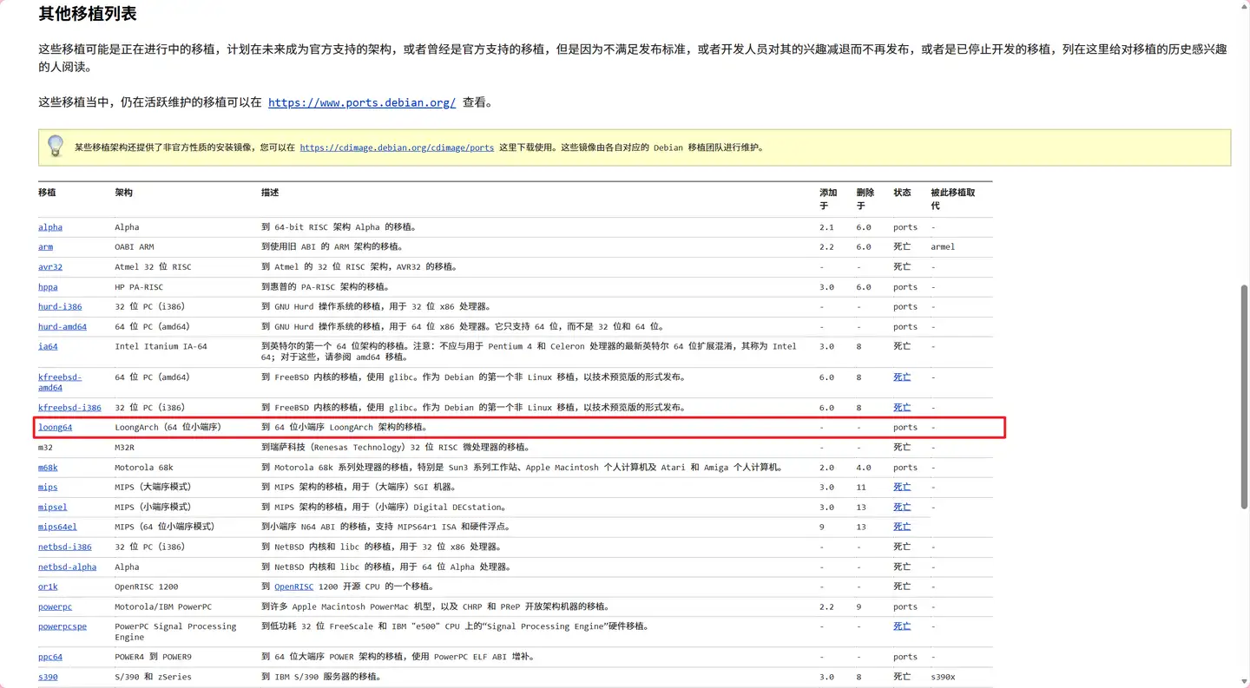Screen dimensions: 1250x688
Task: Click the "MIPS (64 位小端序模式)" cell
Action: [164, 527]
